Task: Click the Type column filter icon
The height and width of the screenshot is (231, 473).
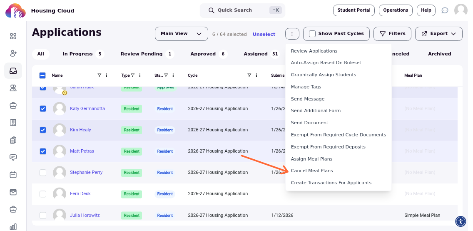Action: pos(133,75)
